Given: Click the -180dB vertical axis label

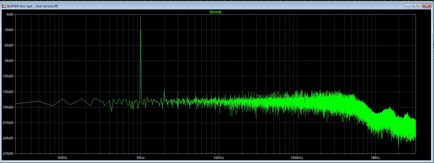Looking at the screenshot, I should [8, 107].
